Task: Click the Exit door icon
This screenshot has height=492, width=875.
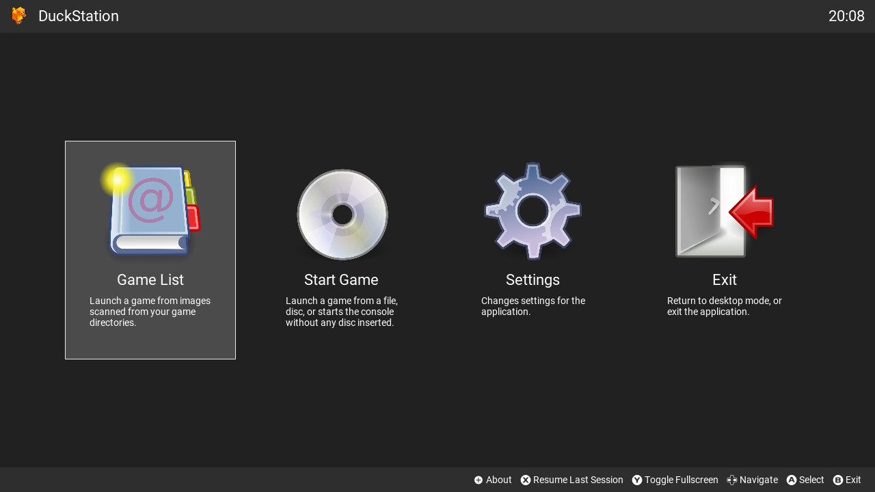Action: point(725,211)
